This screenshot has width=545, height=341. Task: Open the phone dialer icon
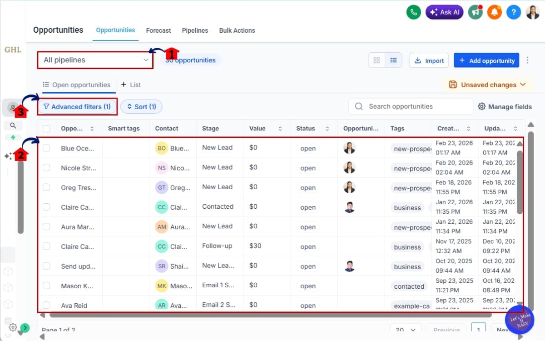413,12
